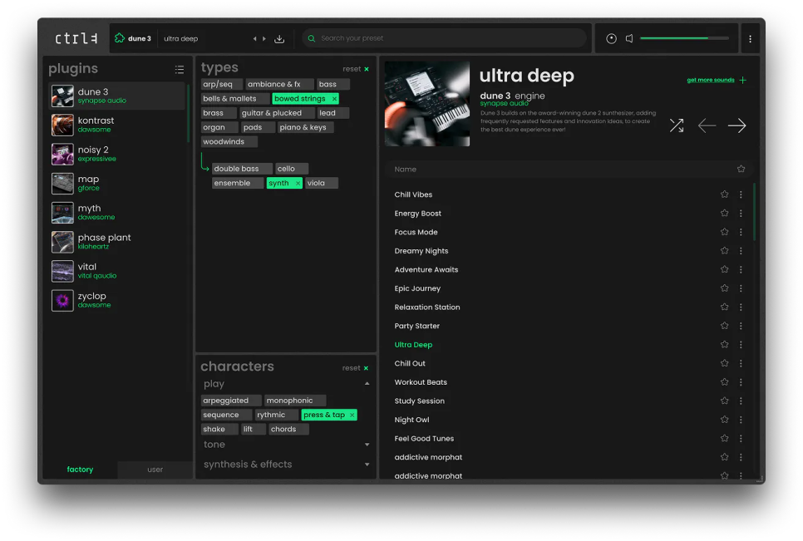Select the kontrast plugin
The image size is (803, 541).
(116, 125)
